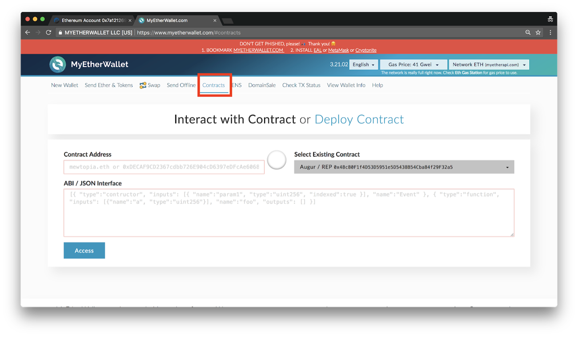This screenshot has height=337, width=578.
Task: Open the ENS navigation item
Action: 237,85
